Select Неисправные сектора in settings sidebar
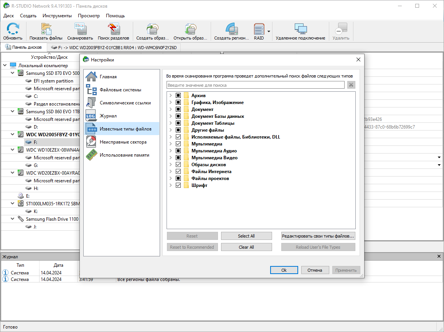Image resolution: width=444 pixels, height=332 pixels. point(123,142)
